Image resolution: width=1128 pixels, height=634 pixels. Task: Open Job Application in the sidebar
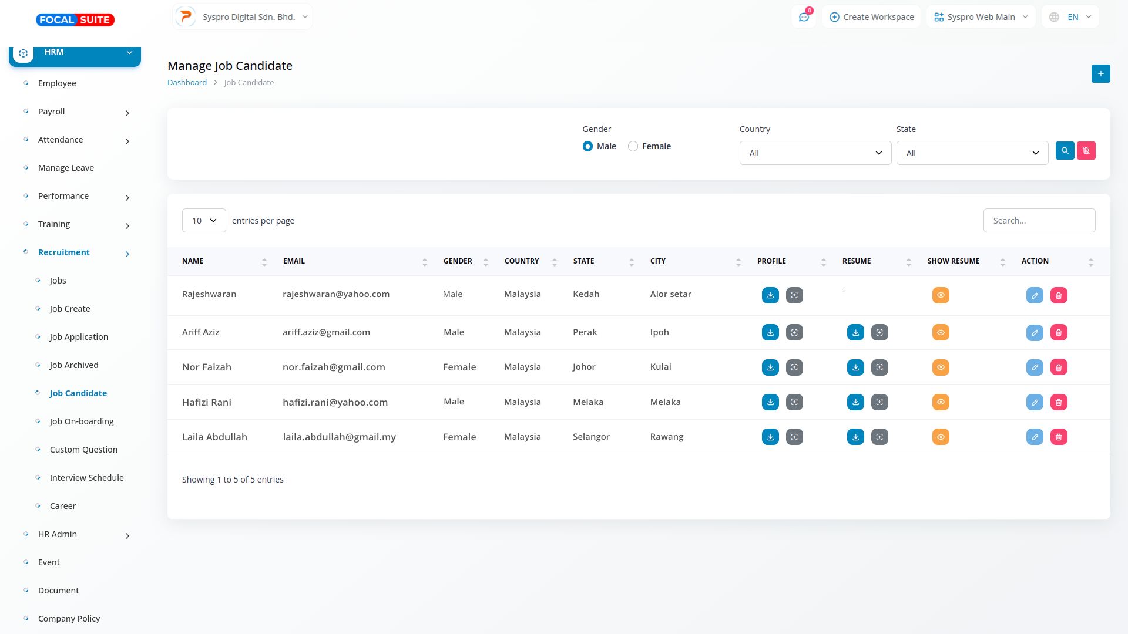[x=79, y=337]
